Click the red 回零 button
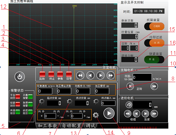The width and height of the screenshot is (176, 135). (x=69, y=74)
